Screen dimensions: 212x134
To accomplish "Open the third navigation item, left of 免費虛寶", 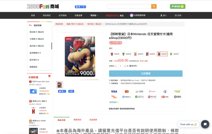I will [x=63, y=16].
